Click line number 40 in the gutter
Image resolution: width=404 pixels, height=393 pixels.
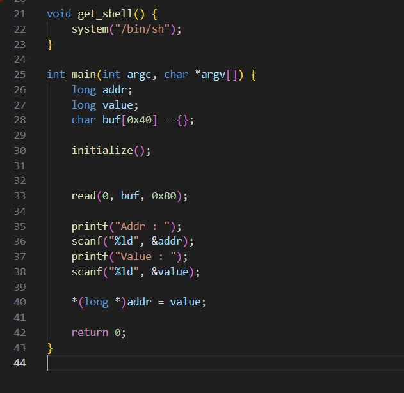(20, 302)
